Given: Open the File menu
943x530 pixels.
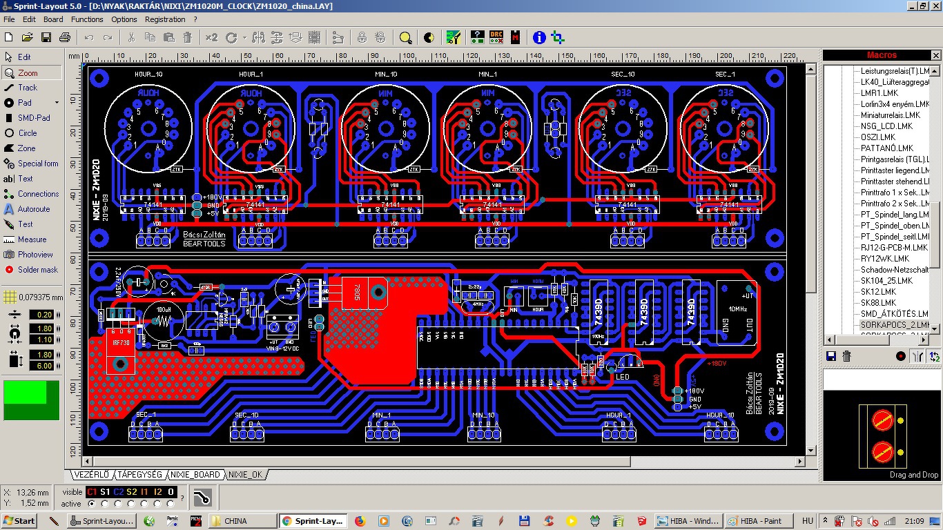Looking at the screenshot, I should point(9,19).
